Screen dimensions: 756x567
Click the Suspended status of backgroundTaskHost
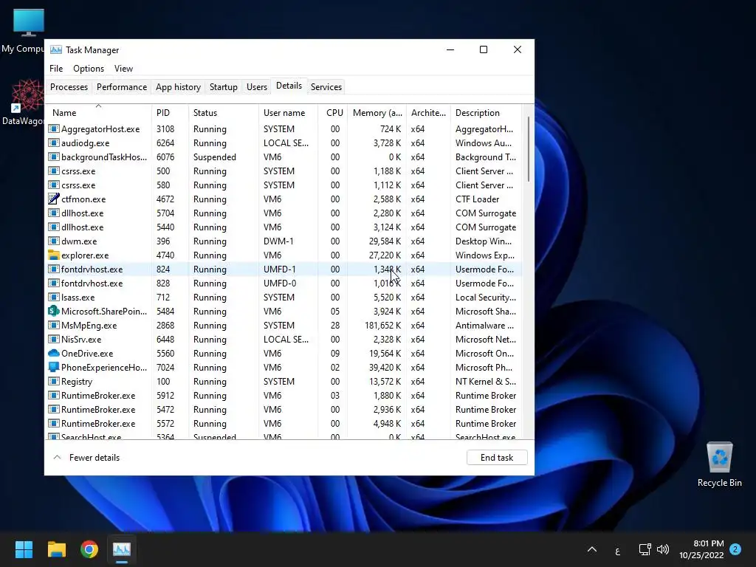[x=215, y=157]
